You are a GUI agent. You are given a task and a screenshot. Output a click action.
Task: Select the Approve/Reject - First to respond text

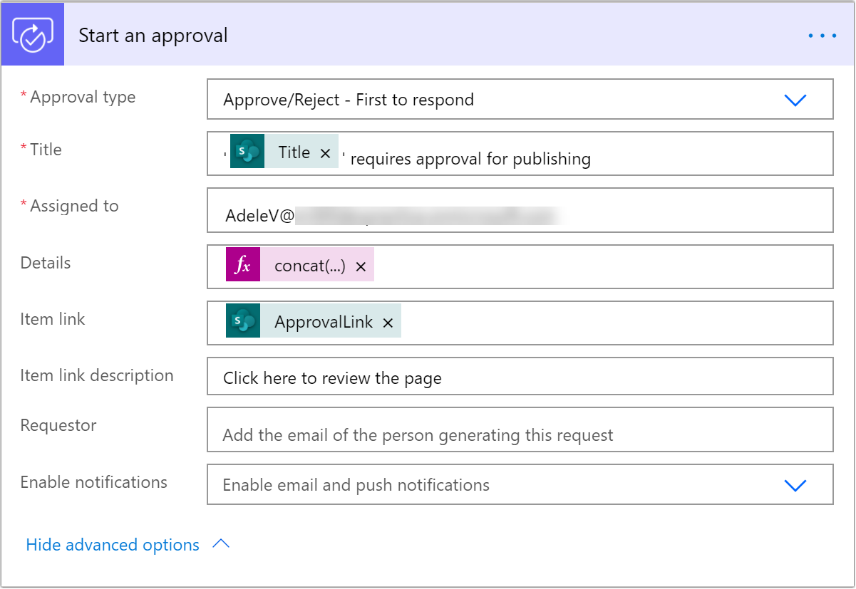coord(349,100)
